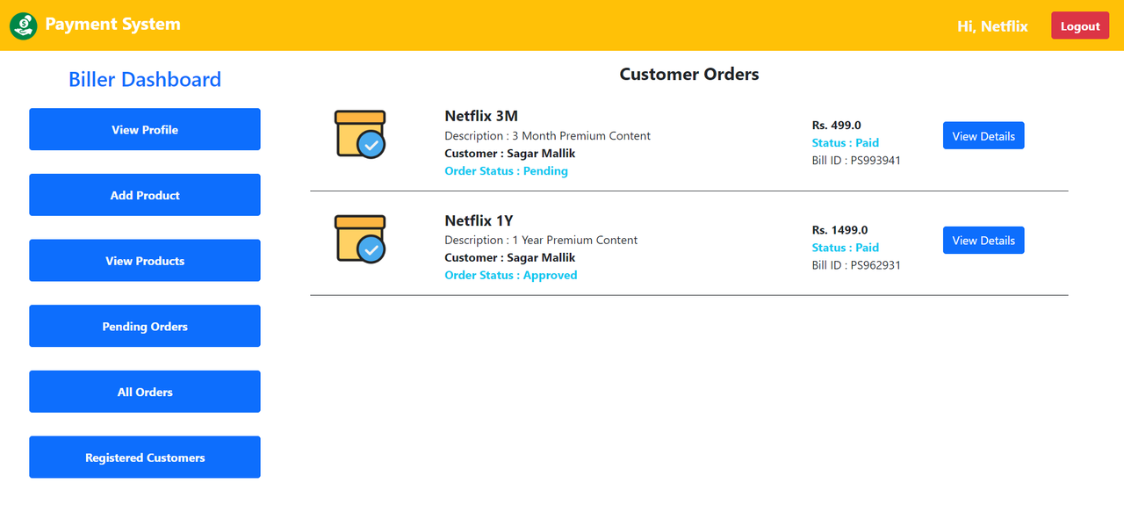Click the Add Product button
Screen dimensions: 1124x526
pos(145,195)
